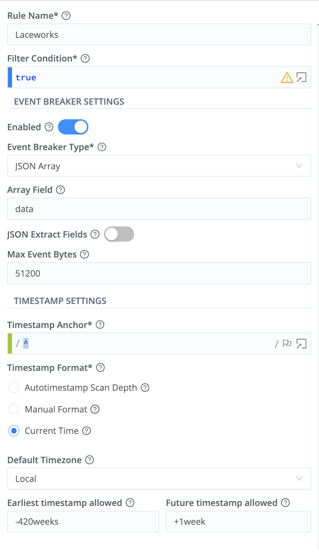The width and height of the screenshot is (319, 554).
Task: Select the Manual Format radio button
Action: click(x=14, y=409)
